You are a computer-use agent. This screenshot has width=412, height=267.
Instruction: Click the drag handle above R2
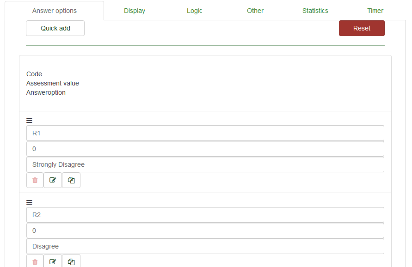coord(29,202)
